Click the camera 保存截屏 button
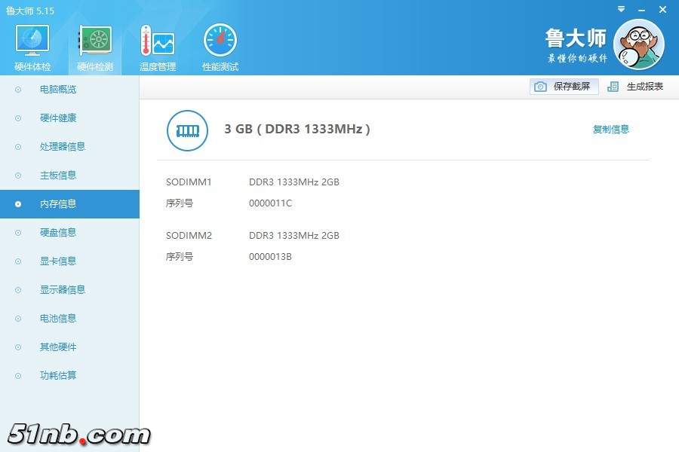Viewport: 679px width, 452px height. click(x=564, y=87)
